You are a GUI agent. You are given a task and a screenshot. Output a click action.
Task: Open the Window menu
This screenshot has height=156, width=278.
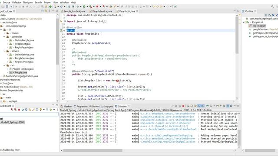coord(64,3)
